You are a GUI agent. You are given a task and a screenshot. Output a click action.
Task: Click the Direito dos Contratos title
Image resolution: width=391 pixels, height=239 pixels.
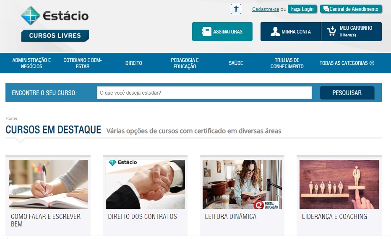click(x=142, y=217)
